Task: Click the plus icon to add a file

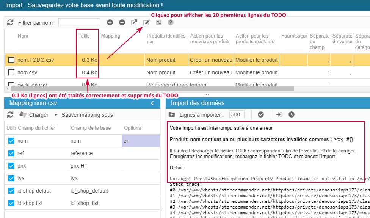Action: pos(110,22)
